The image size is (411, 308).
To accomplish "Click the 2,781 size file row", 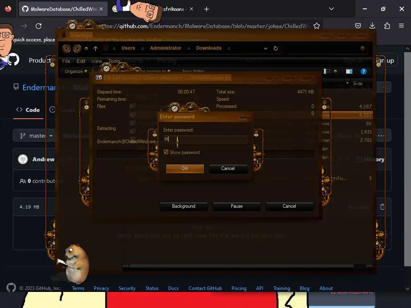I will pyautogui.click(x=347, y=140).
